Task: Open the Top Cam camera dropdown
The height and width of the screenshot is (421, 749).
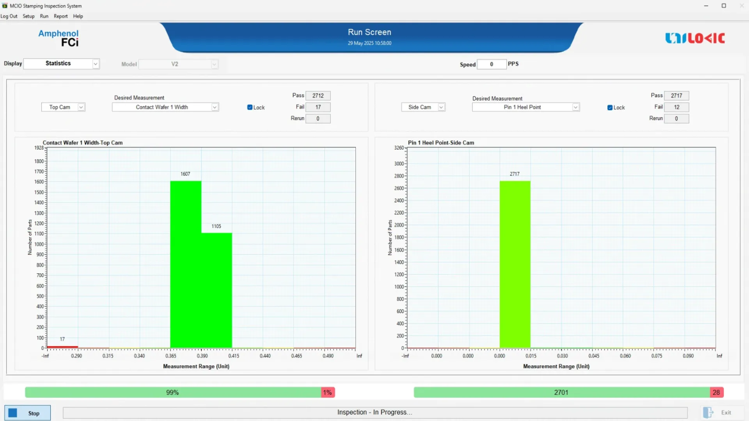Action: (x=81, y=107)
